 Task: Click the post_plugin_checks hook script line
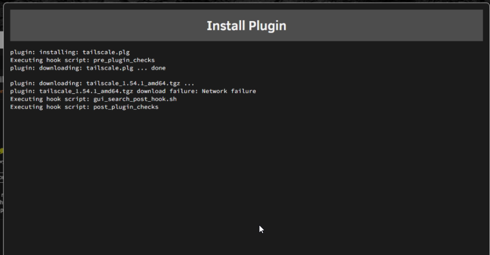[84, 107]
